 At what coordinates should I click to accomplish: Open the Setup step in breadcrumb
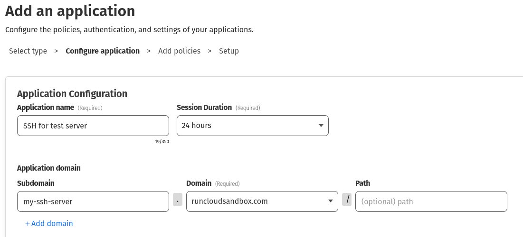coord(229,51)
